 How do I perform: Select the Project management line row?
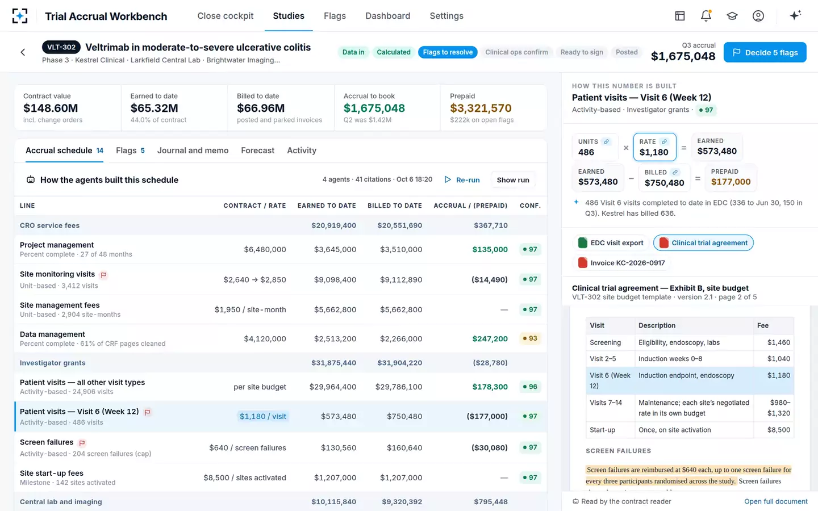click(281, 249)
